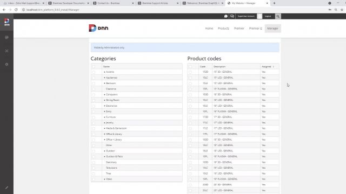Reload the page with the refresh icon
Screen dimensions: 346x194
click(16, 10)
